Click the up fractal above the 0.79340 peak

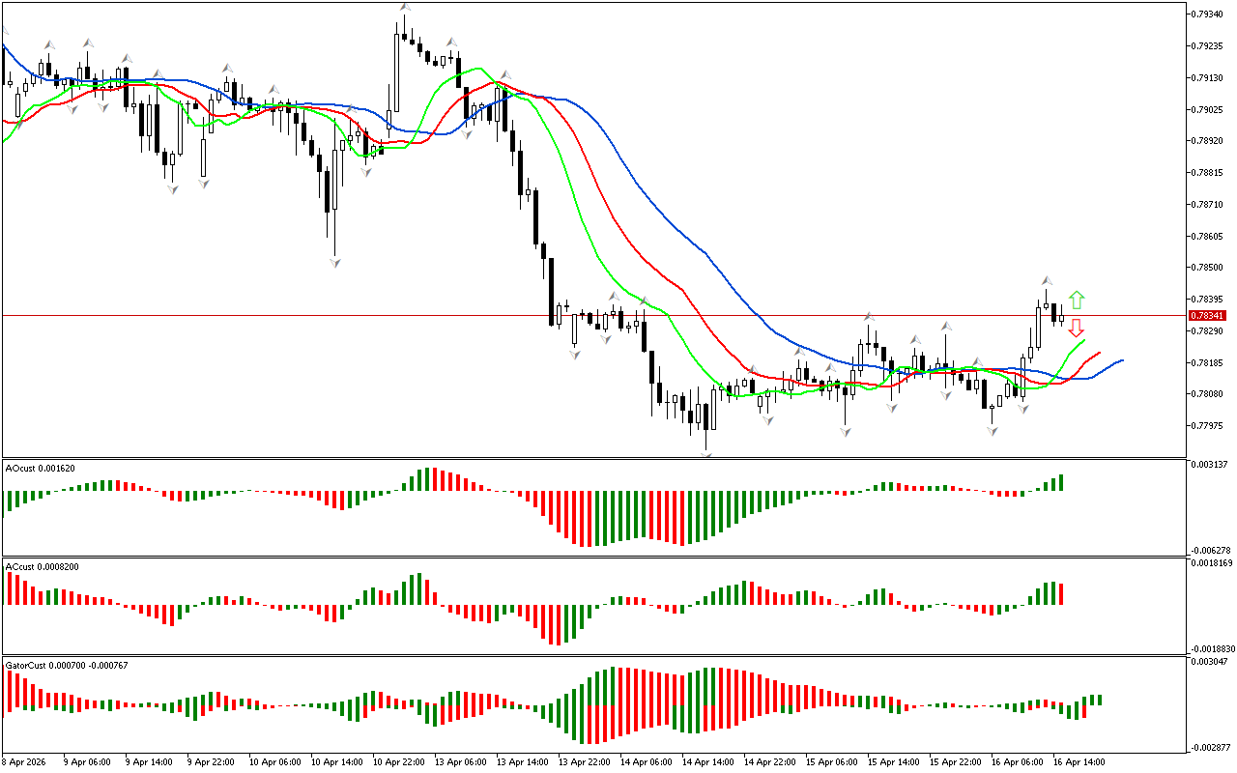[x=405, y=8]
